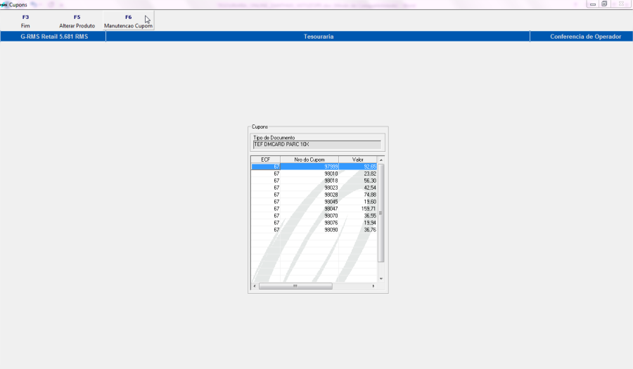Click the value 19,60 cell
This screenshot has height=369, width=633.
coord(358,202)
